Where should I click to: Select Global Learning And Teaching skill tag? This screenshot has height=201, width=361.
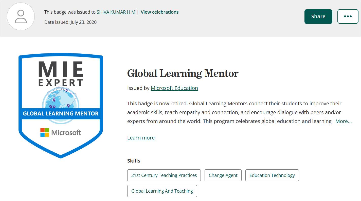tap(162, 191)
